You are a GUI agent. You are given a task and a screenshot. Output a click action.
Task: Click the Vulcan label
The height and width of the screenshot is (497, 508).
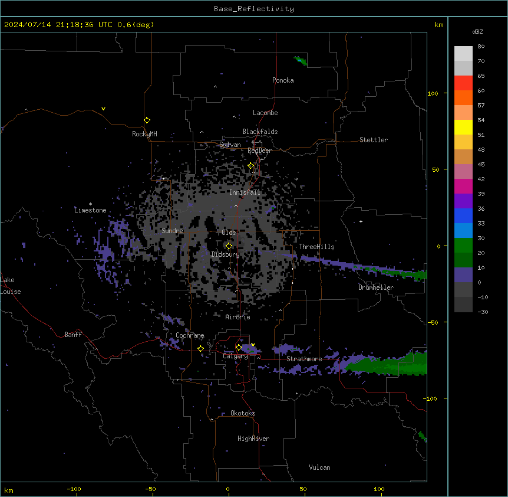[x=319, y=467]
